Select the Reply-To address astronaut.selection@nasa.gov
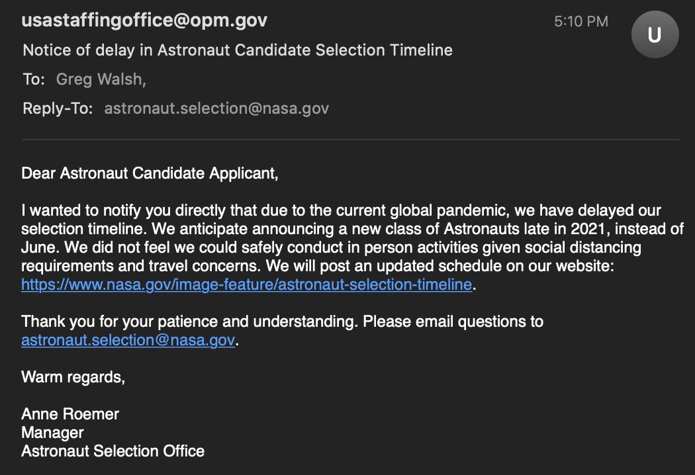Viewport: 695px width, 475px height. click(x=216, y=108)
